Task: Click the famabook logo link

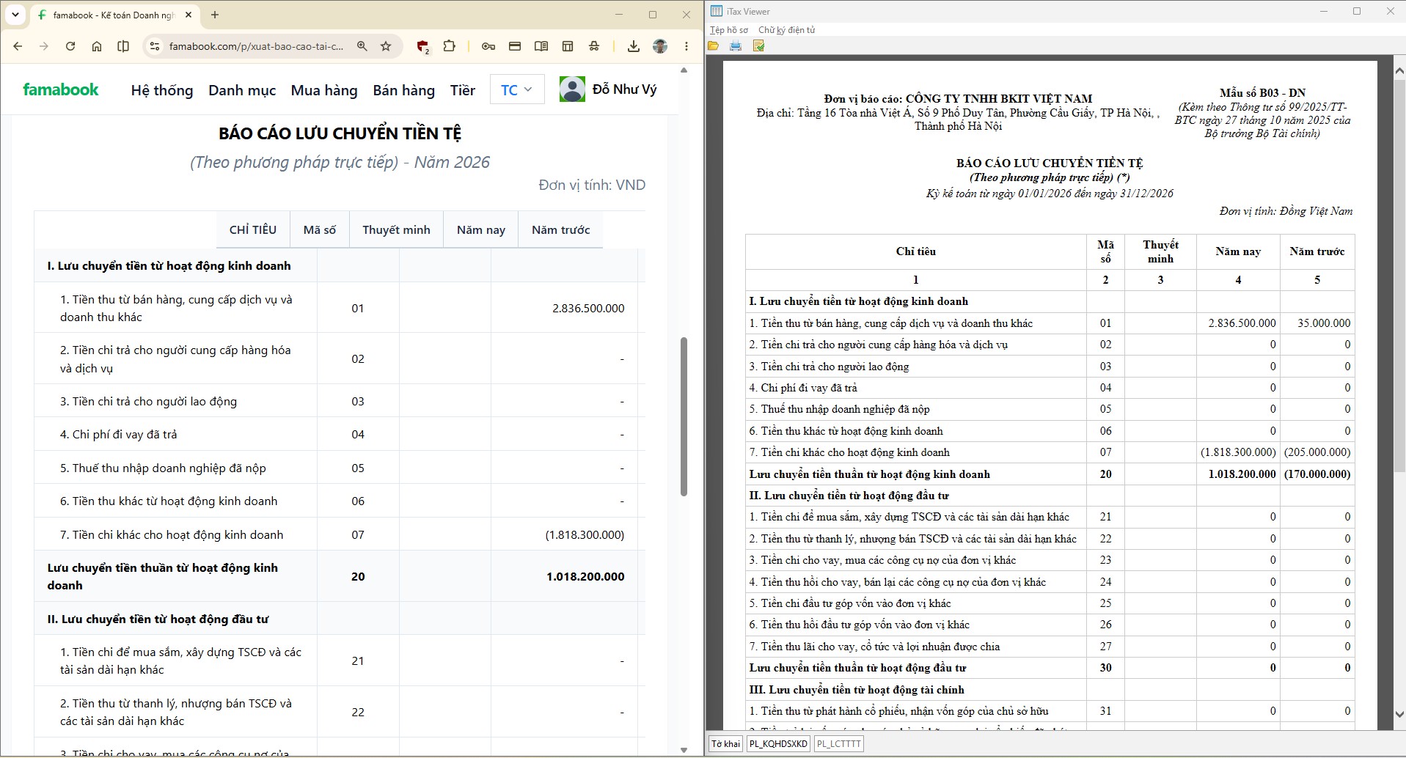Action: (x=61, y=89)
